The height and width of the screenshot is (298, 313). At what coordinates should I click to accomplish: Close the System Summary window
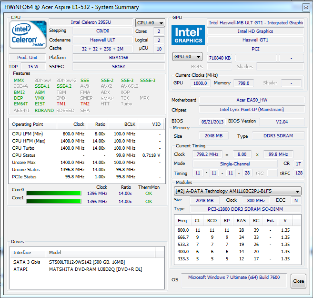pos(306,8)
